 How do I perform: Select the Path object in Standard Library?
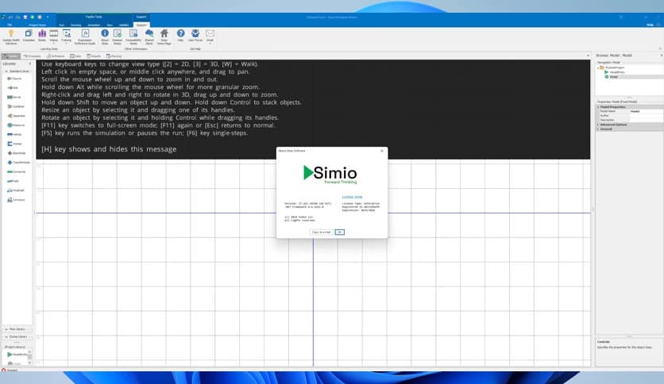[14, 181]
